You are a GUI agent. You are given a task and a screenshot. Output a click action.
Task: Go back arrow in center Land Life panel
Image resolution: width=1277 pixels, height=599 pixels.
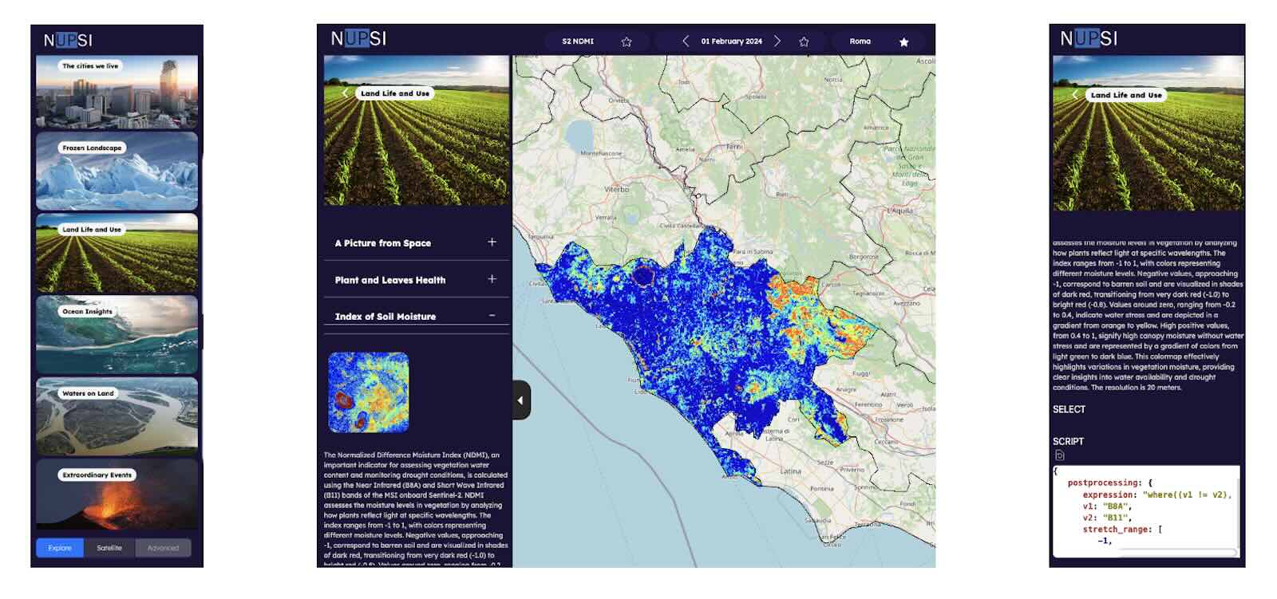[345, 93]
